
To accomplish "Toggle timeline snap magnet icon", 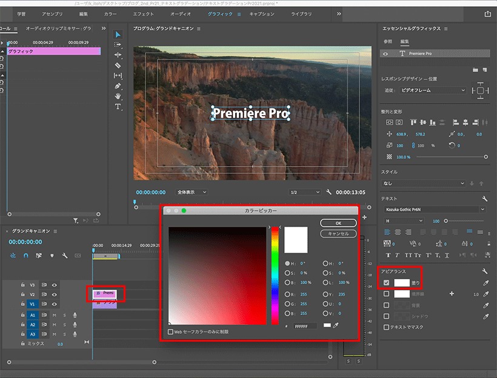I will point(26,256).
